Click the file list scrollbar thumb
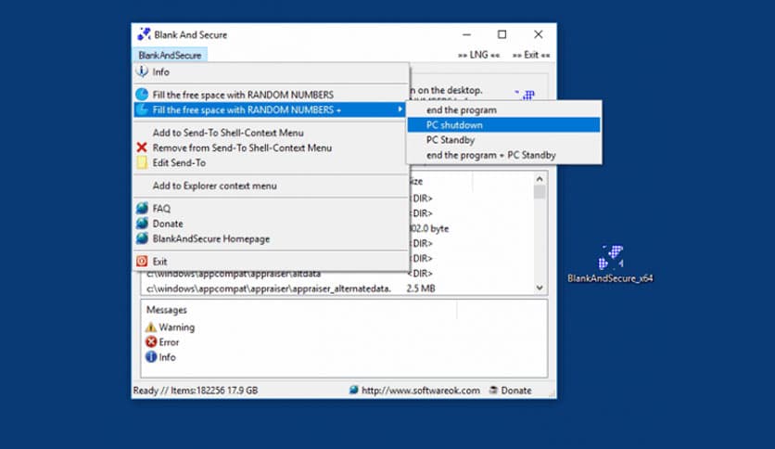 [540, 192]
